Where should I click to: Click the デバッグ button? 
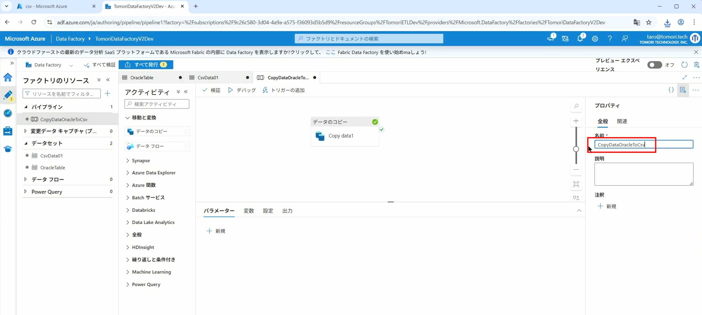coord(242,90)
